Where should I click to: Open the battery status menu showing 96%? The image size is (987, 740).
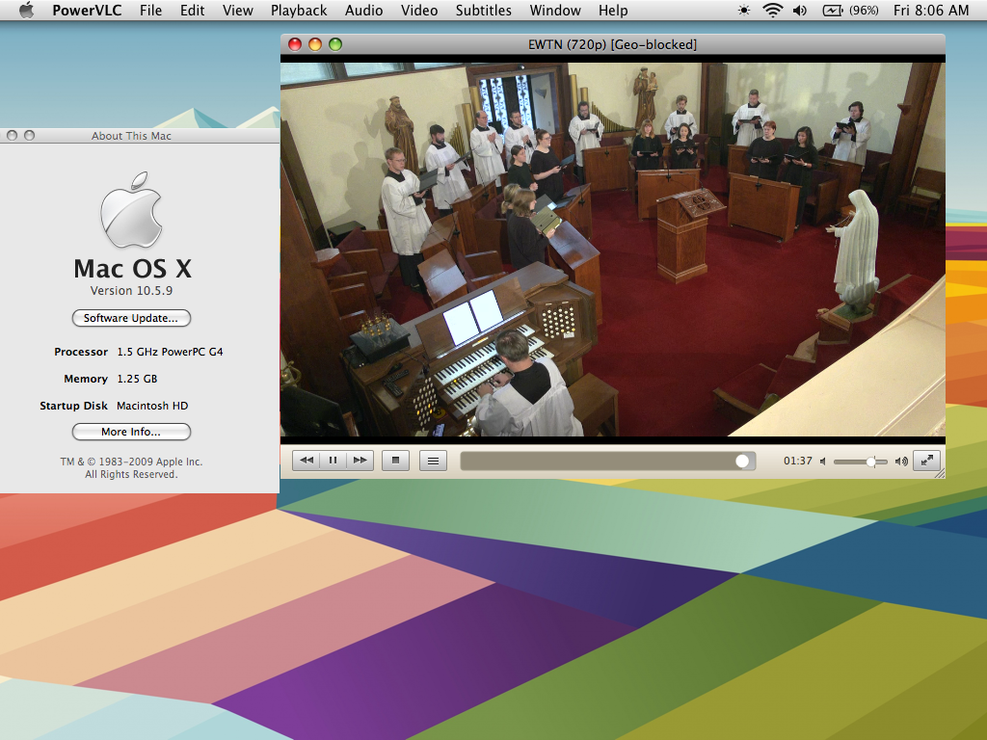(x=850, y=10)
